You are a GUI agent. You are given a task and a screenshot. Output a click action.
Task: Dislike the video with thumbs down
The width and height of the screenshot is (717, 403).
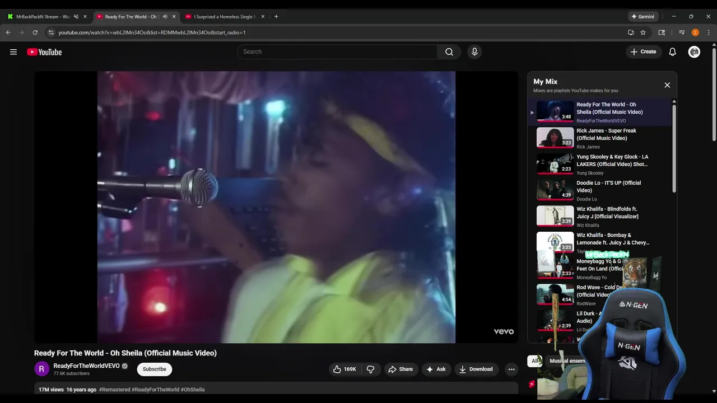(x=371, y=369)
